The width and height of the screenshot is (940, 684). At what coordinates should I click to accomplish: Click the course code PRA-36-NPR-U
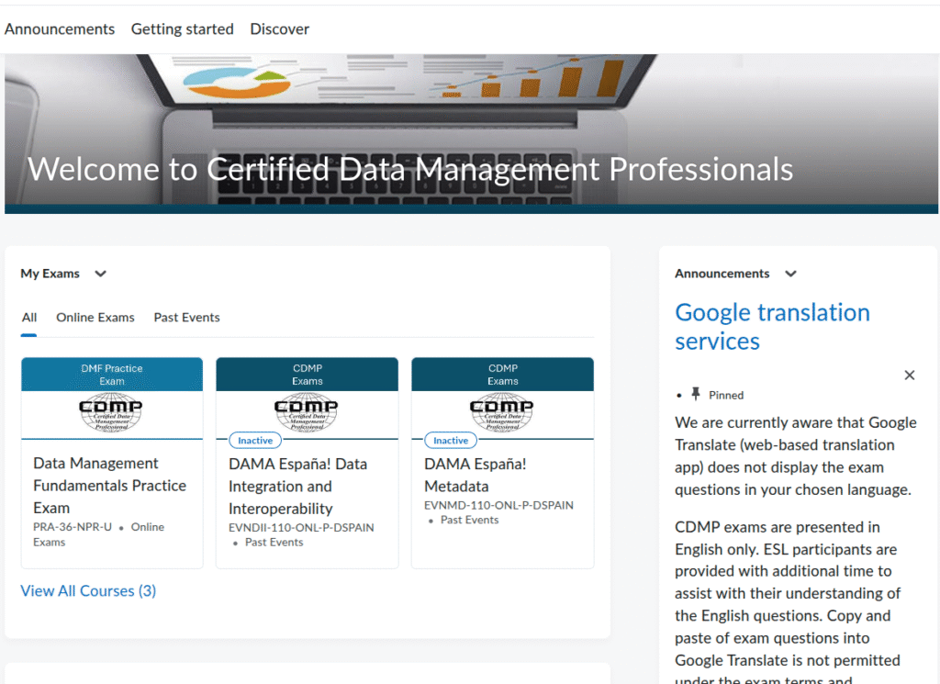tap(73, 527)
